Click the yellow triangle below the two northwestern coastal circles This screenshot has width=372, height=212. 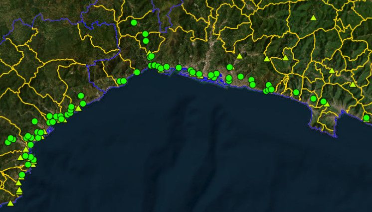[78, 108]
